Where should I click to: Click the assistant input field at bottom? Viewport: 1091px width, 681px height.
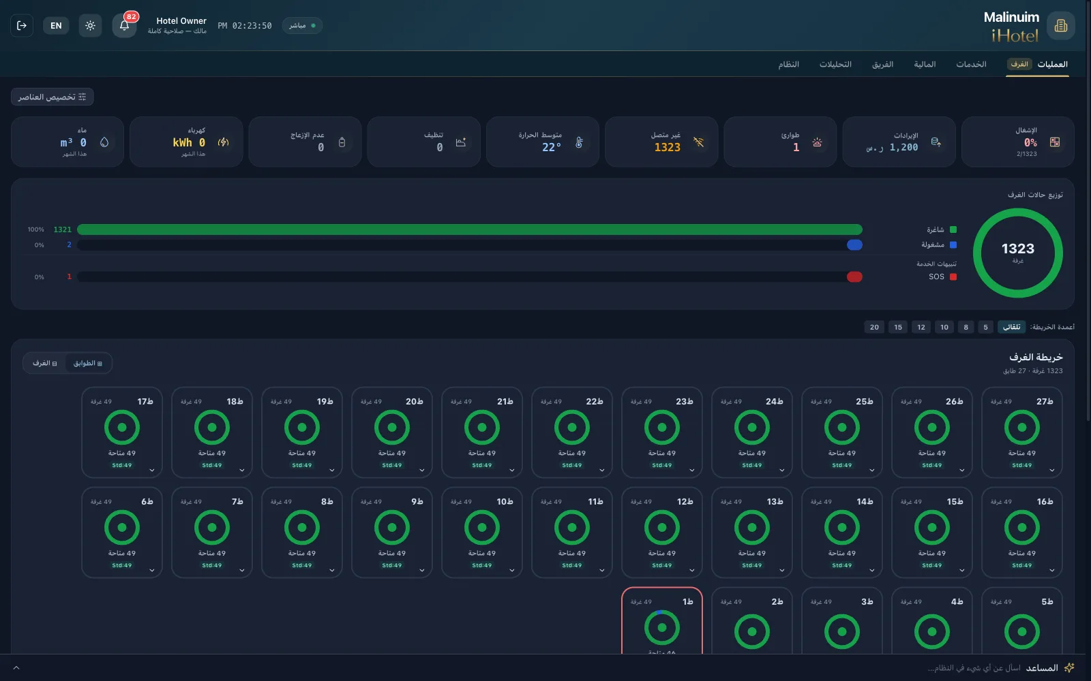coord(974,668)
